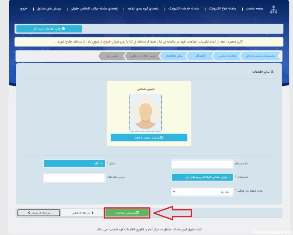
Task: Expand the شغل dropdown showing آزاد
Action: tap(74, 164)
